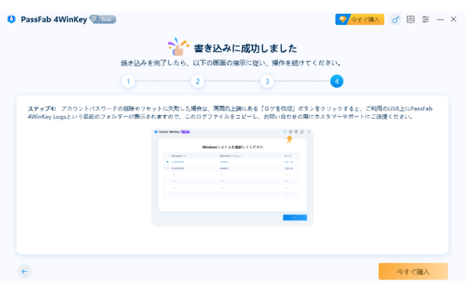Open the settings sliders icon

tap(426, 19)
